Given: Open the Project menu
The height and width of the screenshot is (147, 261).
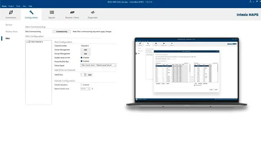Looking at the screenshot, I should pyautogui.click(x=11, y=6).
